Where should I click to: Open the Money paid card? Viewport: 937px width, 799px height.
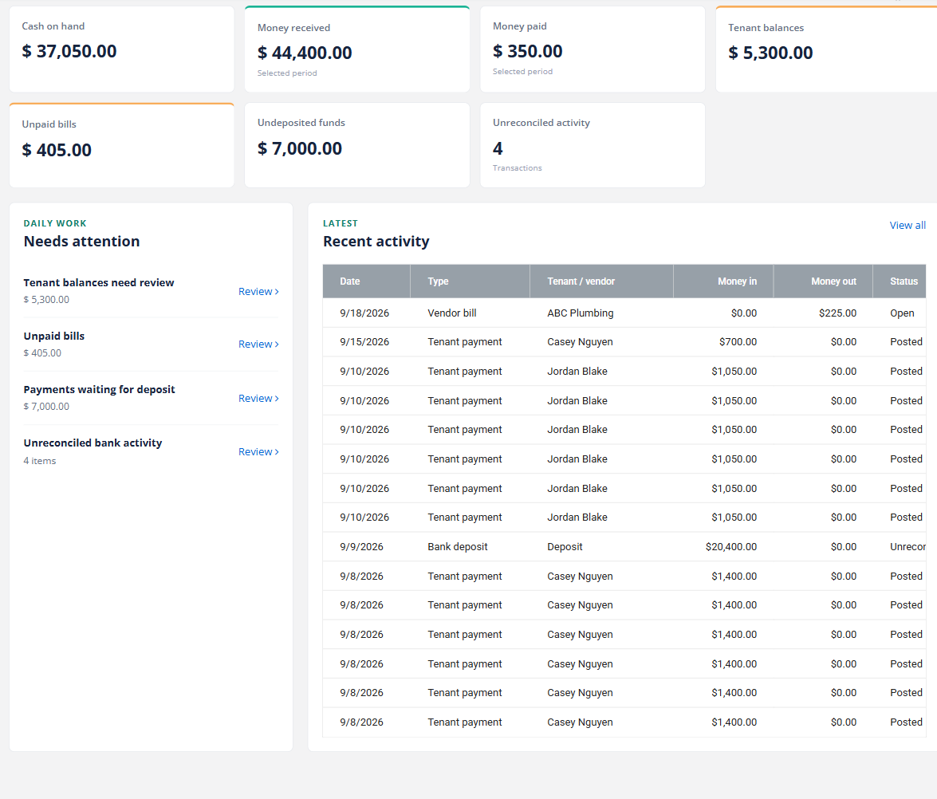point(593,49)
